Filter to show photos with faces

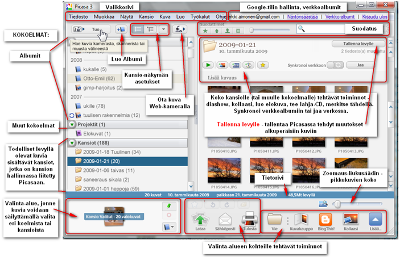(x=228, y=31)
